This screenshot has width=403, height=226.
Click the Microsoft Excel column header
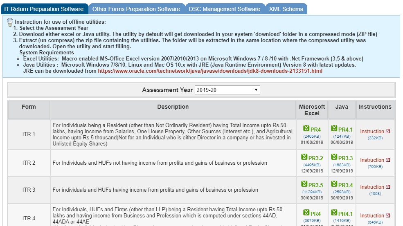click(312, 110)
